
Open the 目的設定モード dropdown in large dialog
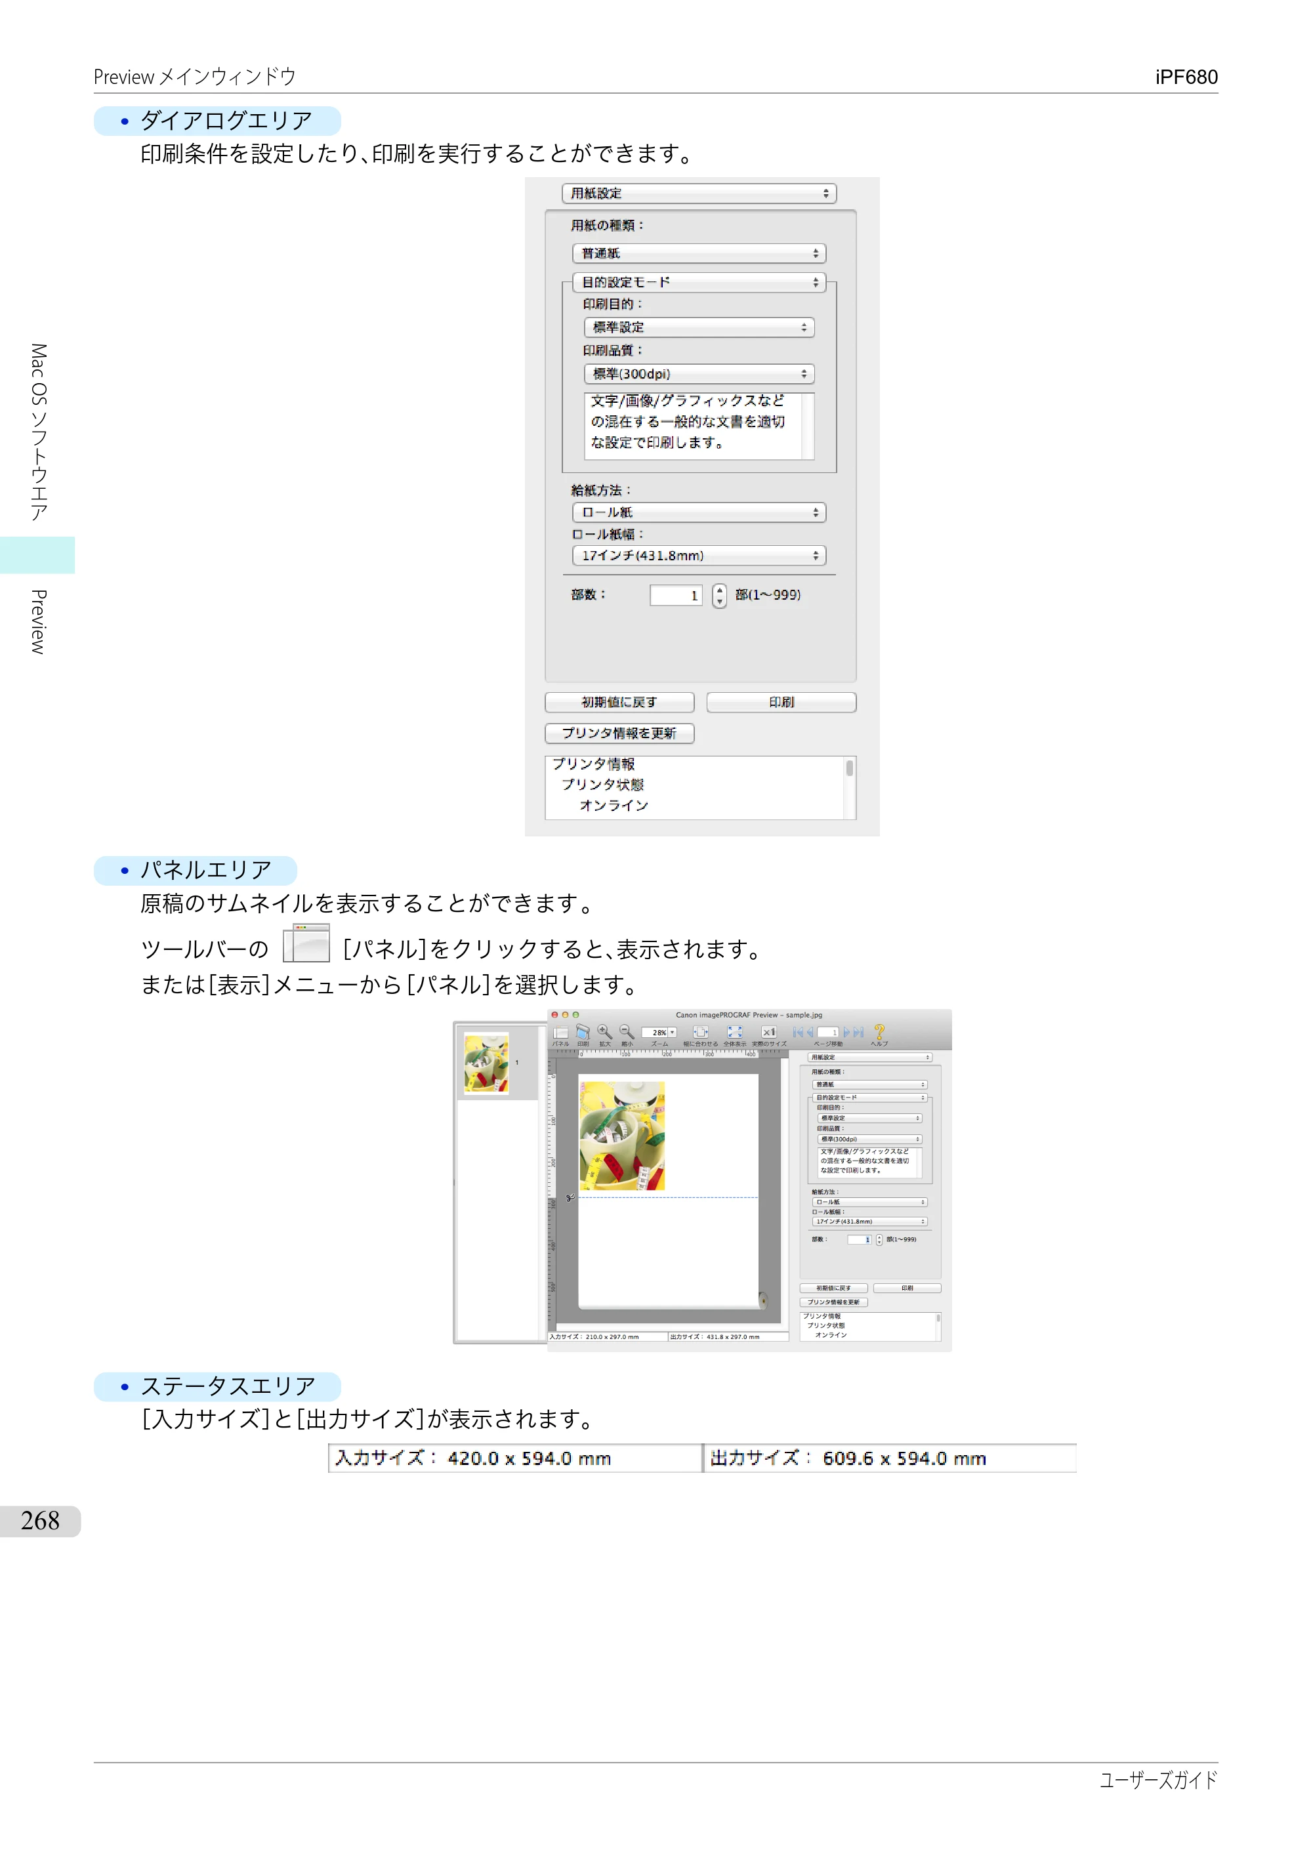[699, 282]
